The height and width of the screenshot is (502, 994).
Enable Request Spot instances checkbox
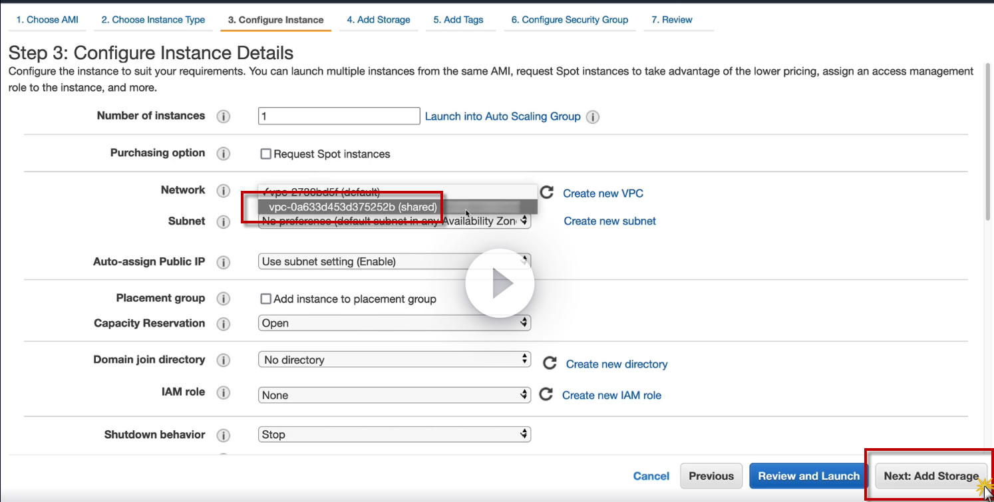click(266, 154)
